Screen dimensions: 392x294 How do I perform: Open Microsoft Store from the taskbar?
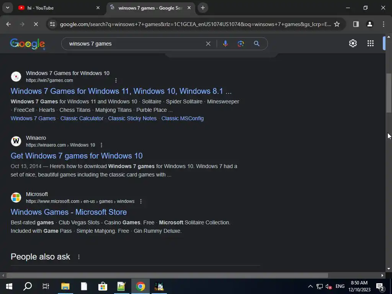(x=103, y=286)
